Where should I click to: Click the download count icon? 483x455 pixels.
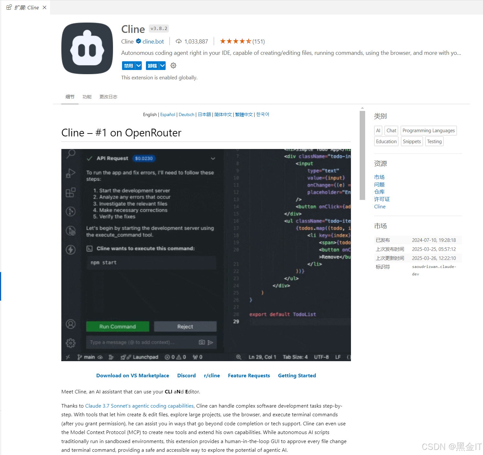click(x=179, y=41)
